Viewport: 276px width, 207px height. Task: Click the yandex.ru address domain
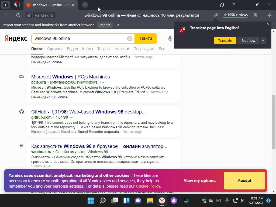click(44, 15)
